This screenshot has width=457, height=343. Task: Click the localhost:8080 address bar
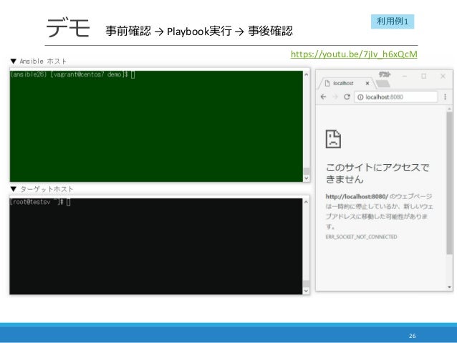pos(396,97)
